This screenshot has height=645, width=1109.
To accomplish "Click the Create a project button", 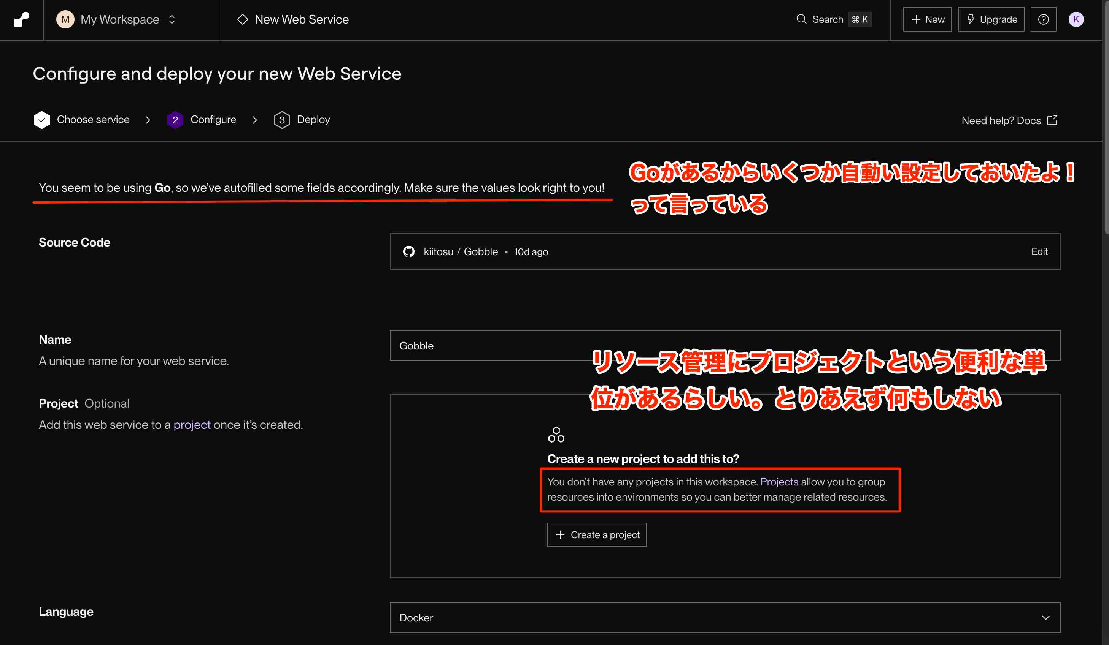I will (x=597, y=534).
